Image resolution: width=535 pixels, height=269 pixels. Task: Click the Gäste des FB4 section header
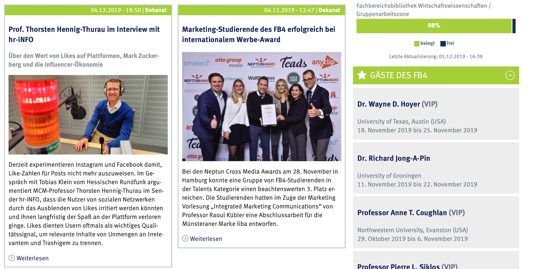436,75
